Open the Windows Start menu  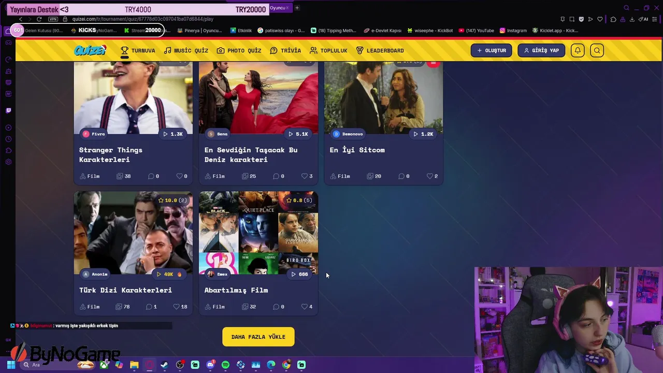(11, 365)
